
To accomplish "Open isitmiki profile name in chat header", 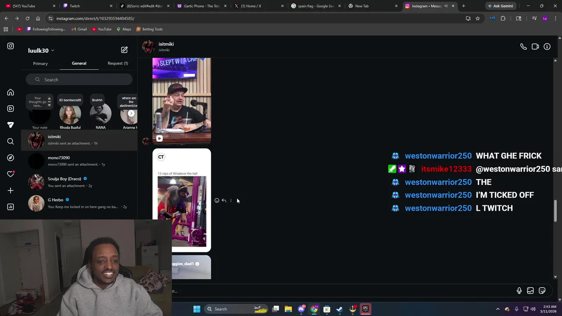I will pyautogui.click(x=166, y=44).
